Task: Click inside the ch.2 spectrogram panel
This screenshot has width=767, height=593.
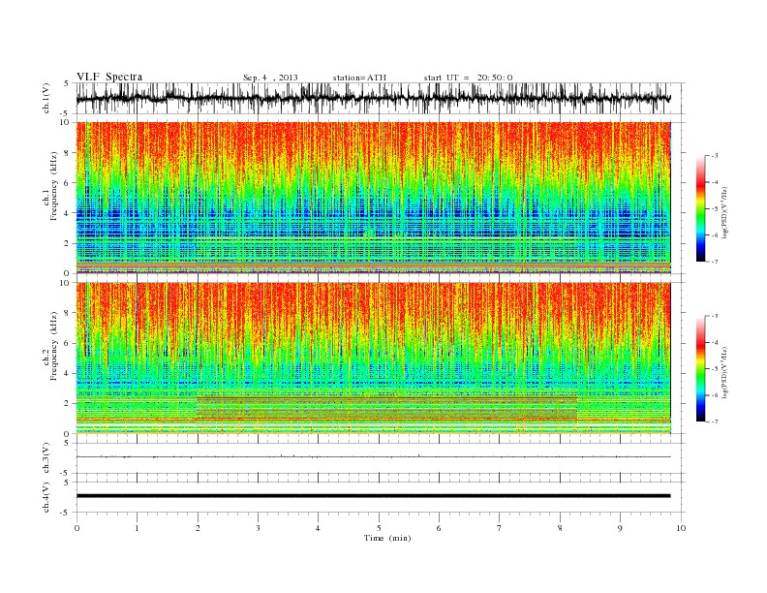Action: (373, 358)
